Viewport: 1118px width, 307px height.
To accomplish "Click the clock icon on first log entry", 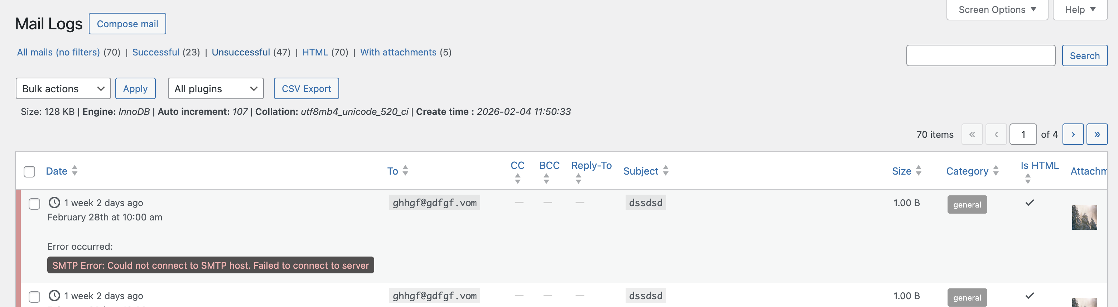I will point(54,203).
